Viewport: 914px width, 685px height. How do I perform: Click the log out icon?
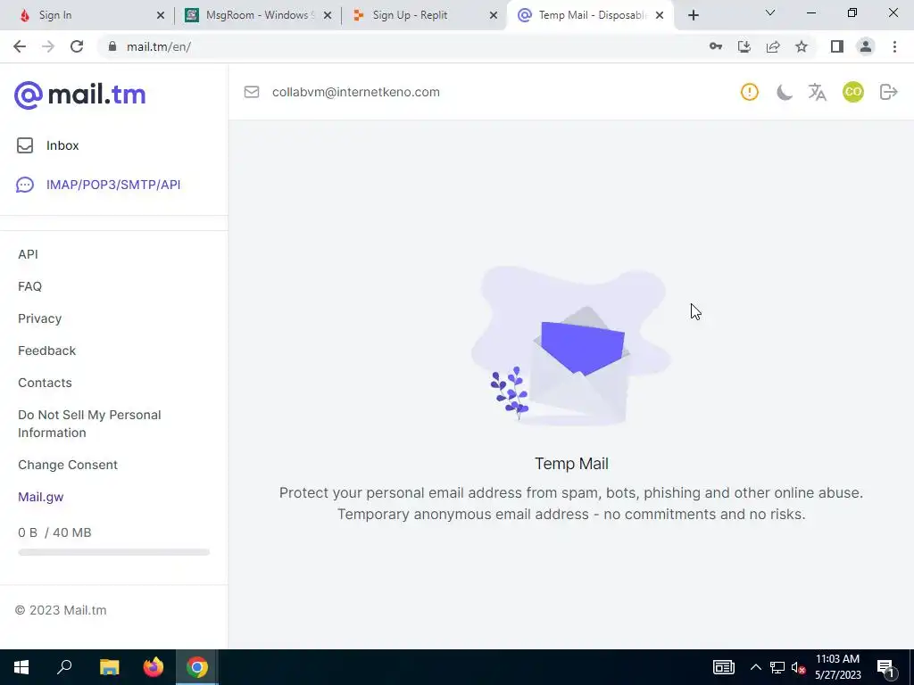888,92
